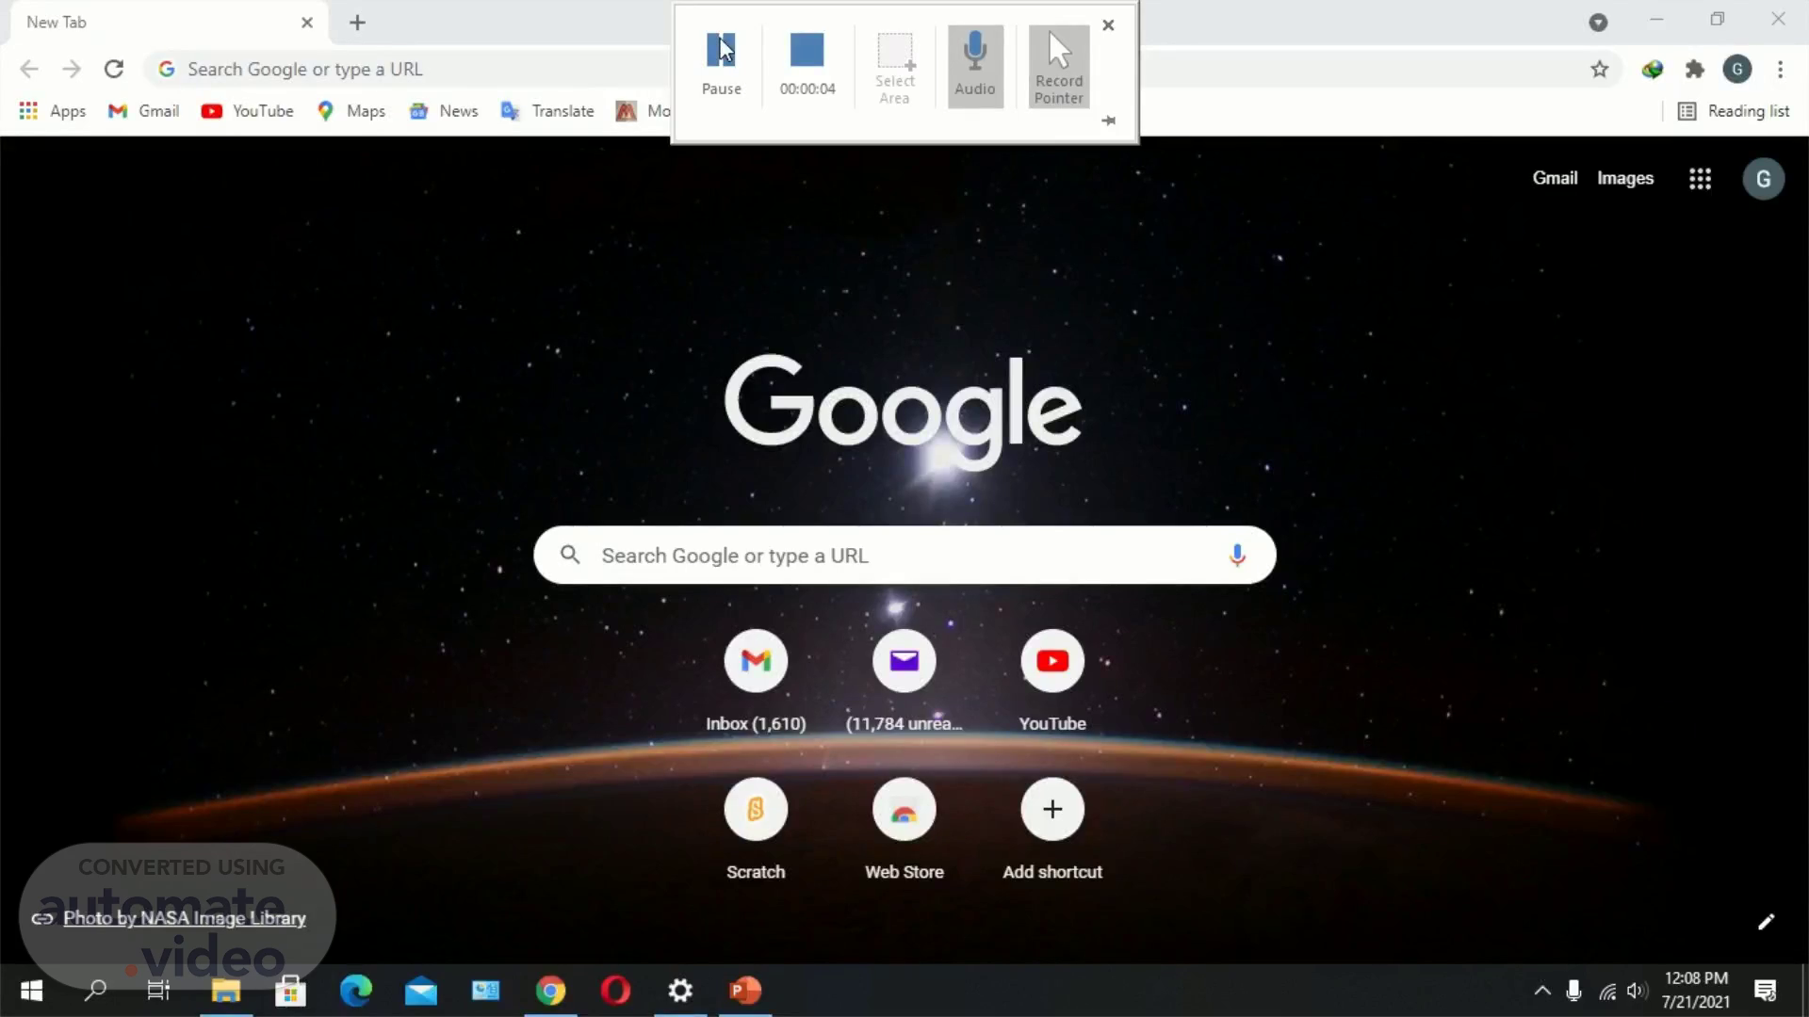Open the Translate bookmark
The image size is (1809, 1017).
click(x=547, y=111)
